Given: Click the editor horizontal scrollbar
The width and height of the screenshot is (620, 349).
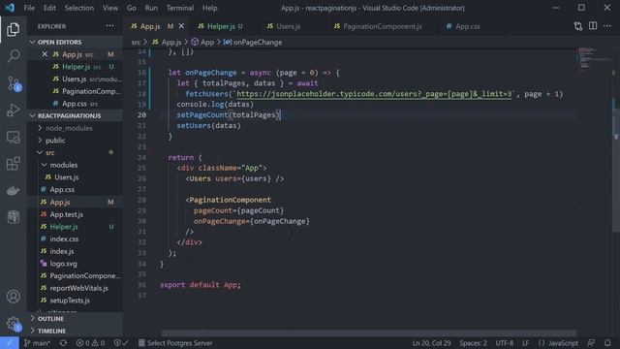Looking at the screenshot, I should tap(368, 333).
